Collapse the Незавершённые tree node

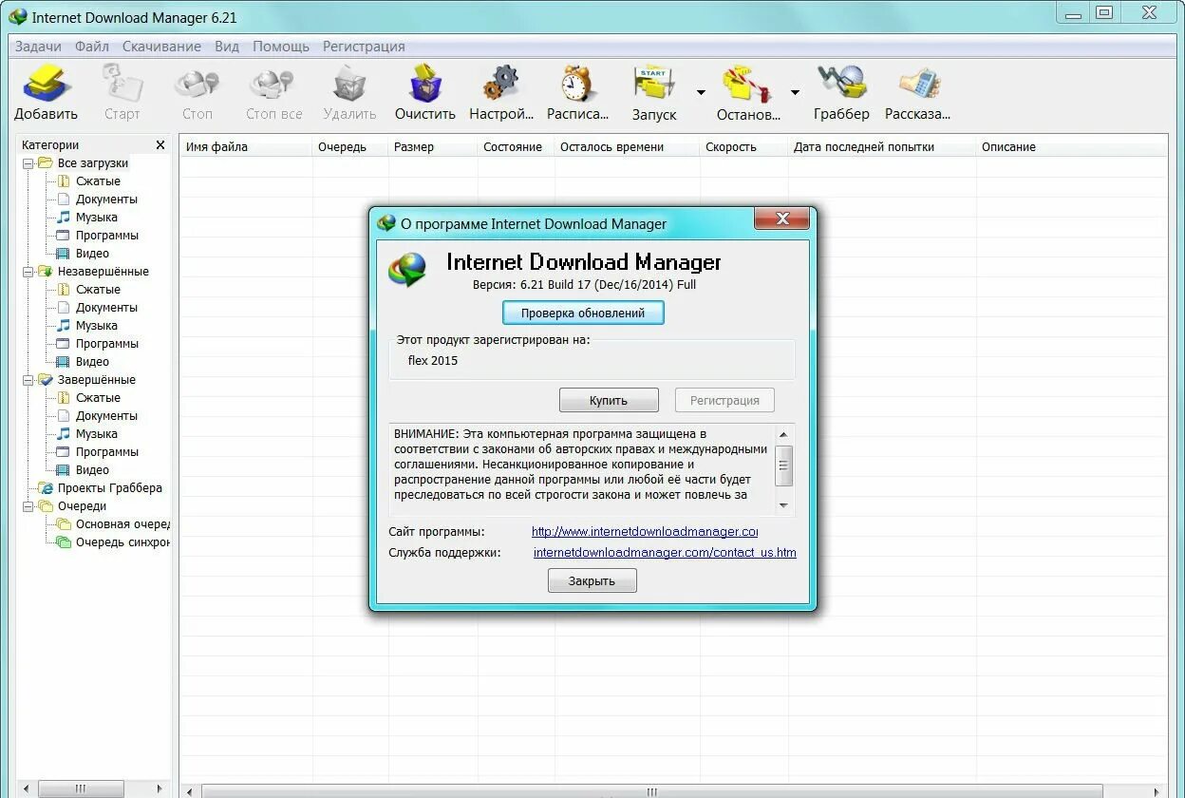point(28,272)
